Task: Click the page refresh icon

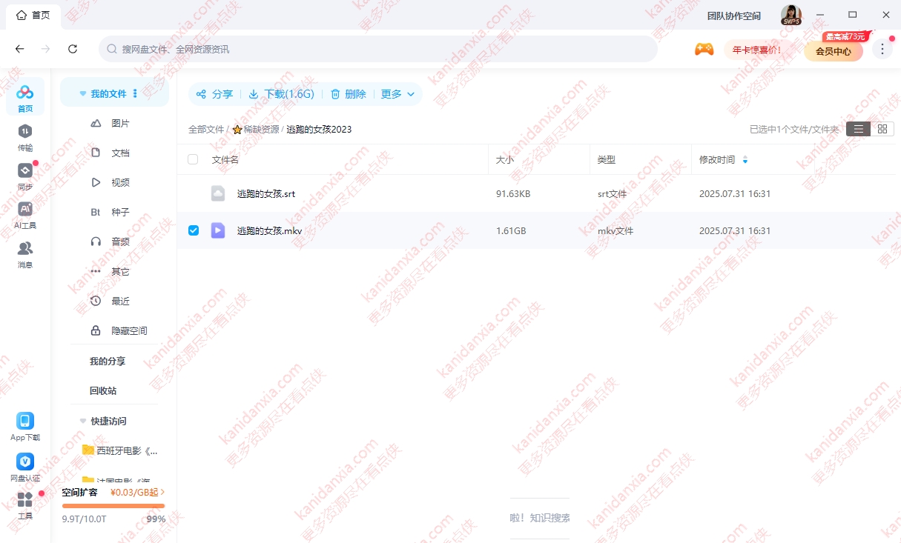Action: coord(73,49)
